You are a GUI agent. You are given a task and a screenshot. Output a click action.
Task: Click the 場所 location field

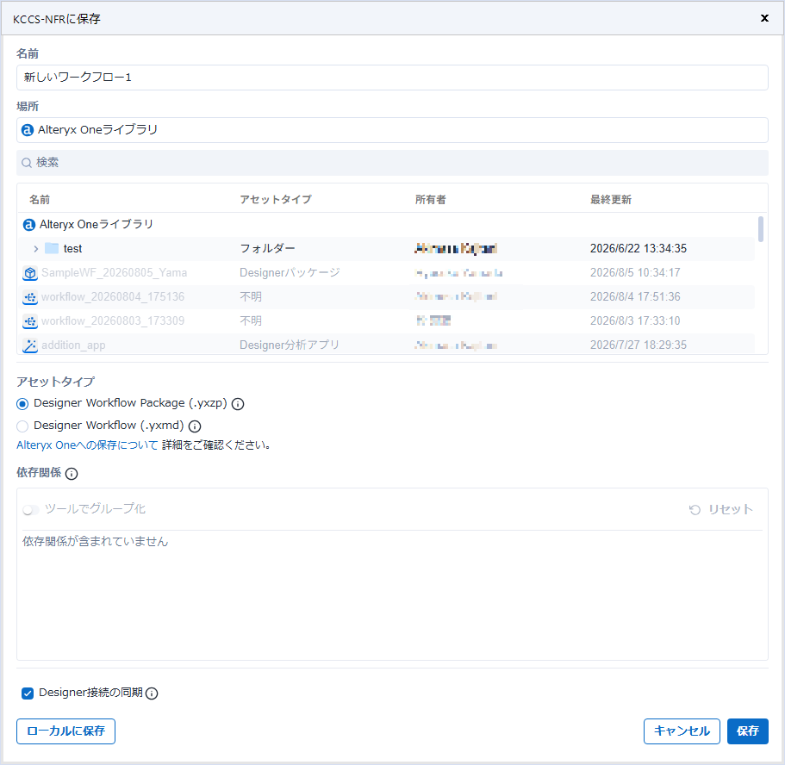392,130
